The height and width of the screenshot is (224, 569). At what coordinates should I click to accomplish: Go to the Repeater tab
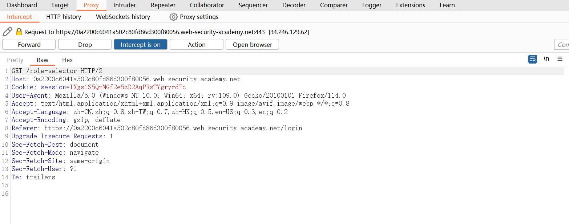(163, 5)
